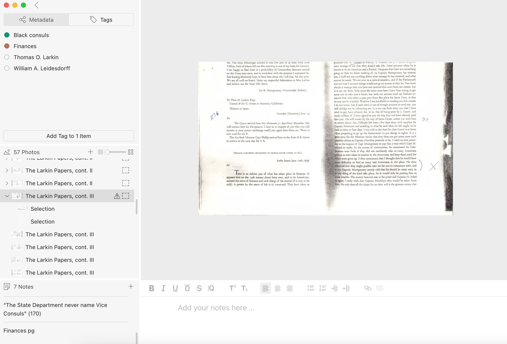The width and height of the screenshot is (507, 344).
Task: Remove link with the unlink icon
Action: (379, 288)
